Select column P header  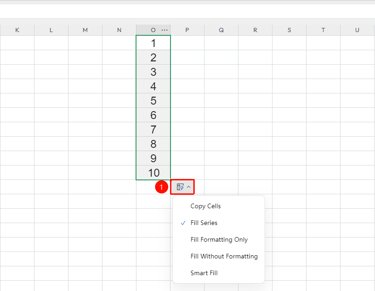(187, 30)
